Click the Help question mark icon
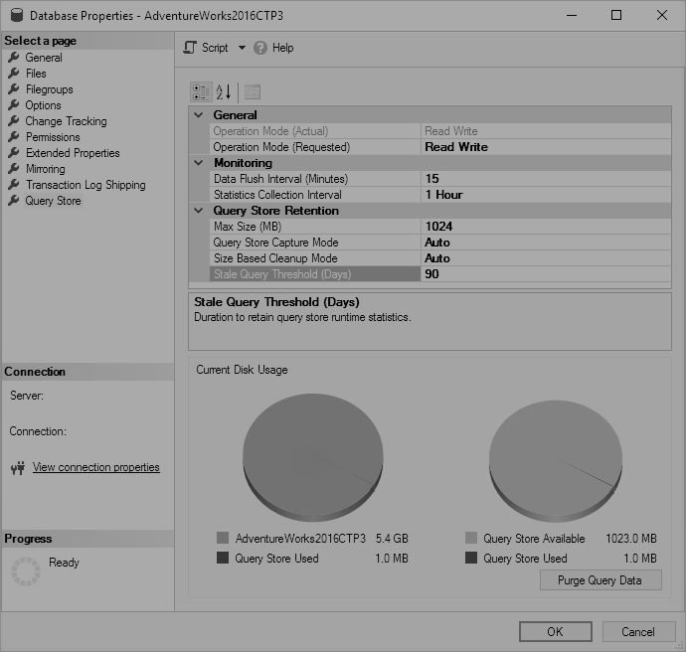The height and width of the screenshot is (652, 686). [x=260, y=48]
